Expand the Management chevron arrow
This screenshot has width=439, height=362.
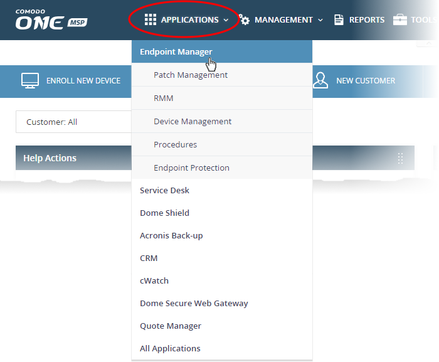click(320, 20)
